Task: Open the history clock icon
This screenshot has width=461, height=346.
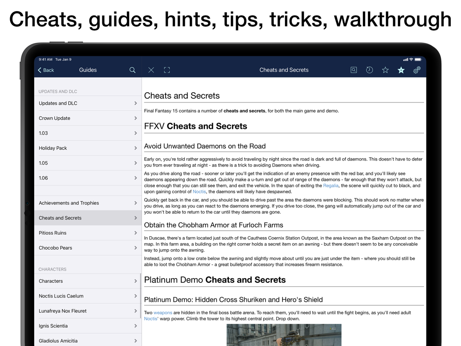Action: click(x=369, y=70)
